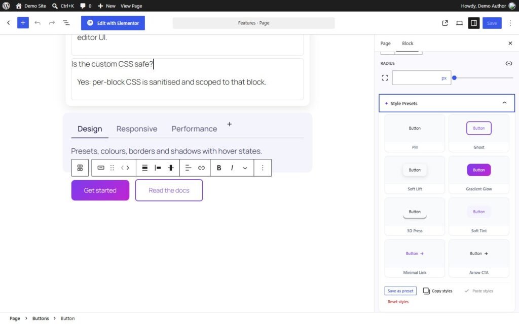
Task: Go back using the editor back arrow
Action: 9,23
